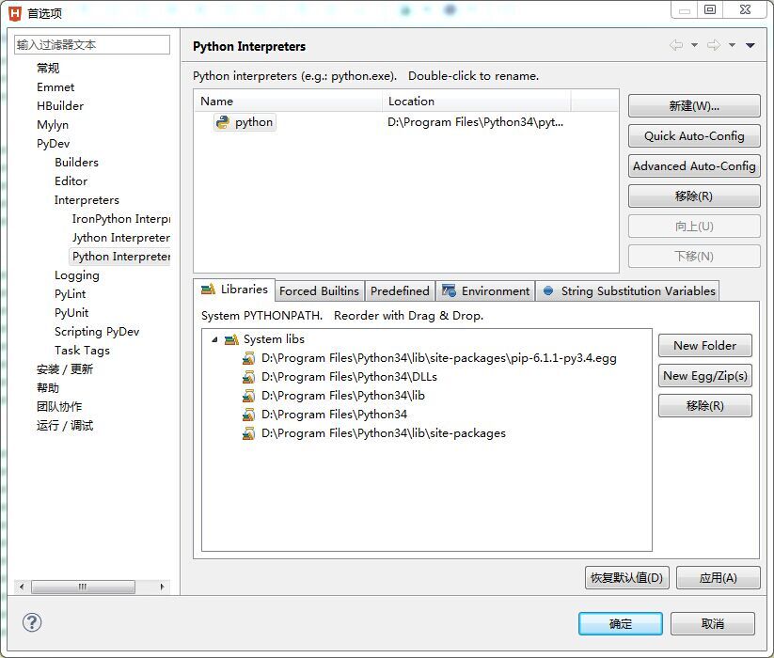Switch to the Predefined tab
This screenshot has width=774, height=658.
[x=400, y=291]
